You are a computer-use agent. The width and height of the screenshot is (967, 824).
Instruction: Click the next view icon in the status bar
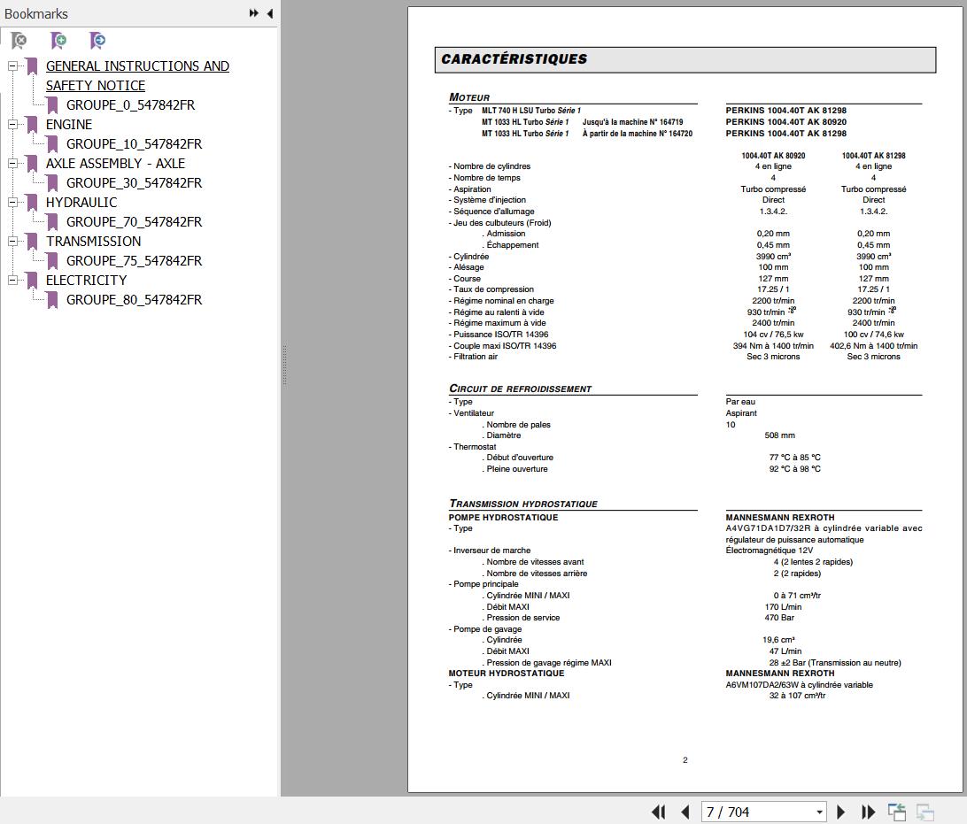point(925,812)
